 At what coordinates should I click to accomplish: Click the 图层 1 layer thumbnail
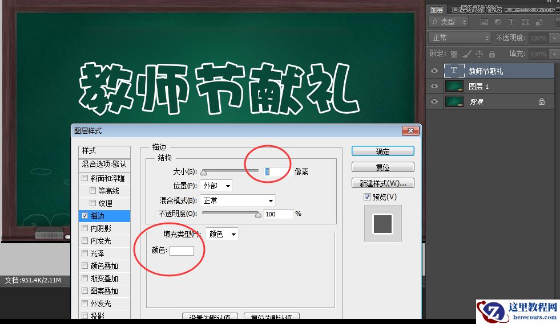454,86
